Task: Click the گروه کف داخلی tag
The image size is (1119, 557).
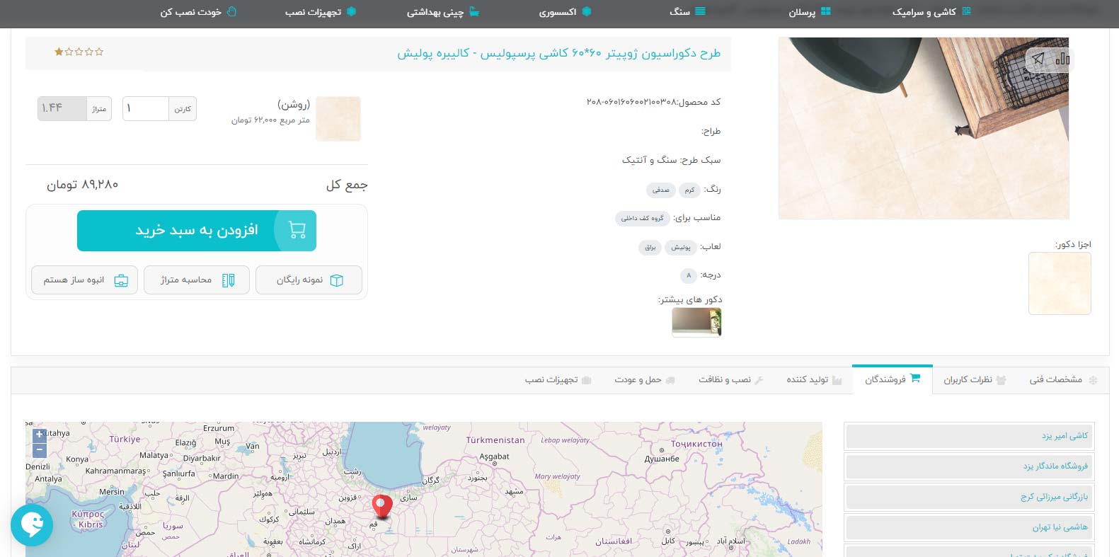Action: tap(643, 218)
